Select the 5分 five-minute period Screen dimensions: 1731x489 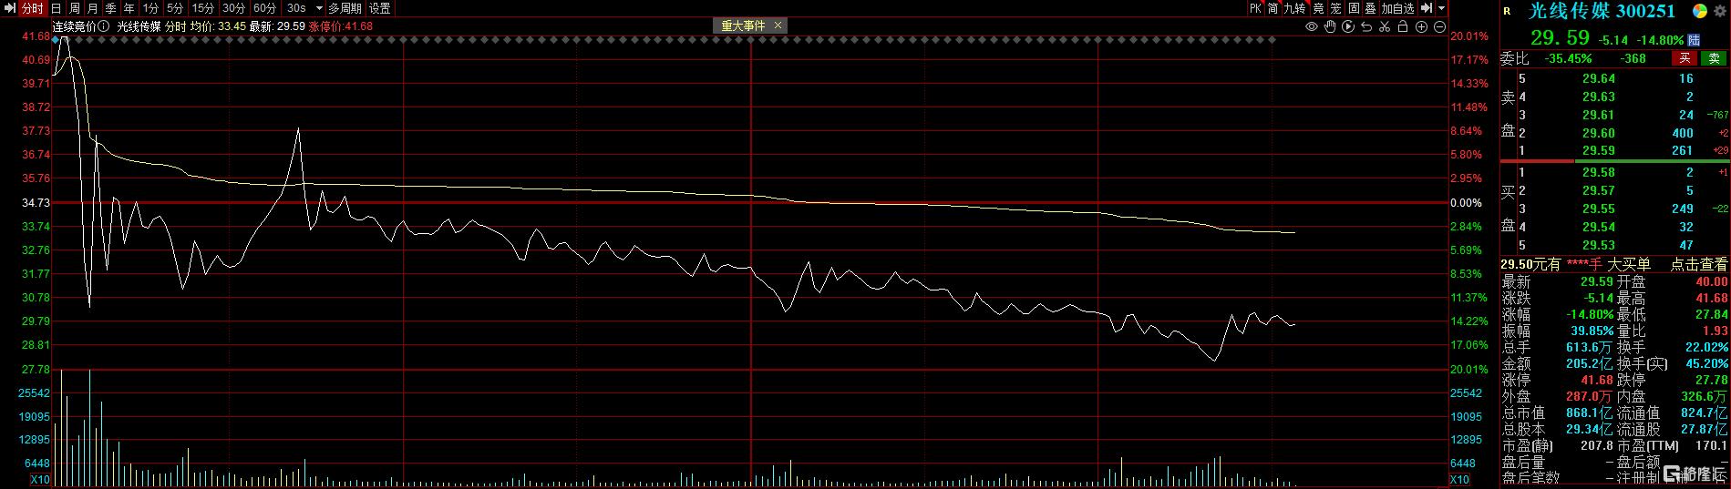point(175,8)
